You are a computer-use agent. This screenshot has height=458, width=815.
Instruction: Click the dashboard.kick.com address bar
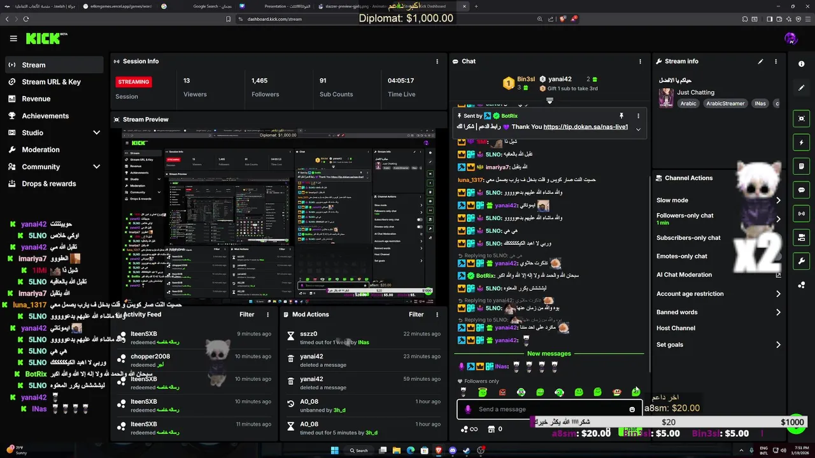[x=274, y=19]
